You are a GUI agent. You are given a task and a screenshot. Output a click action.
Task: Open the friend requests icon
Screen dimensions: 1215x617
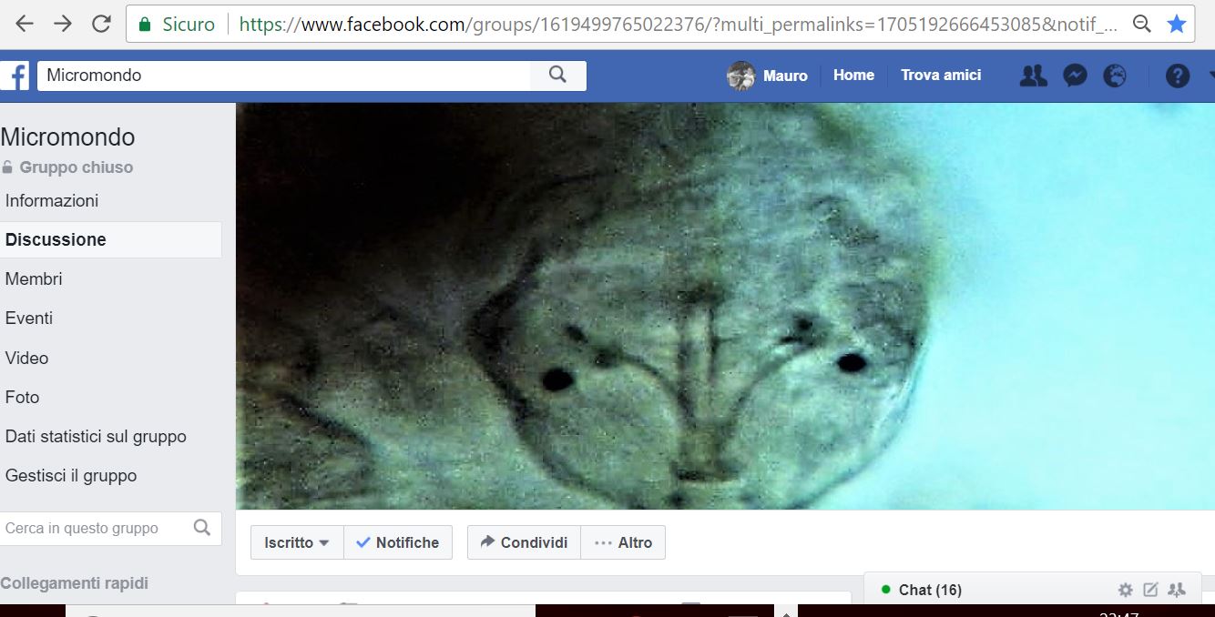[x=1033, y=76]
